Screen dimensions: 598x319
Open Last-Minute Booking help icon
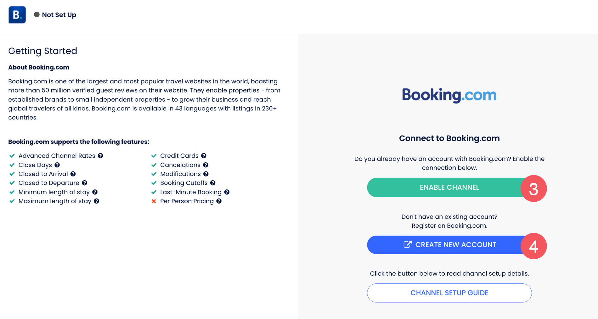[227, 192]
